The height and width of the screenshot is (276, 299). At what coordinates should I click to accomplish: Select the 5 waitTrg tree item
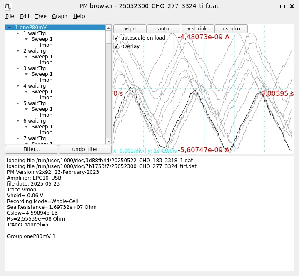click(x=35, y=103)
